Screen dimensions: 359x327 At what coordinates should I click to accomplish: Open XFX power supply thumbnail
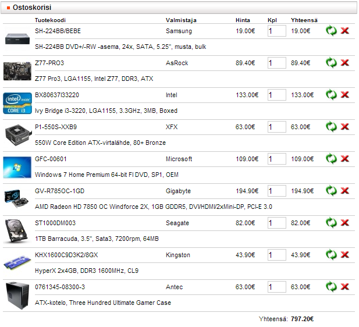[x=18, y=135]
